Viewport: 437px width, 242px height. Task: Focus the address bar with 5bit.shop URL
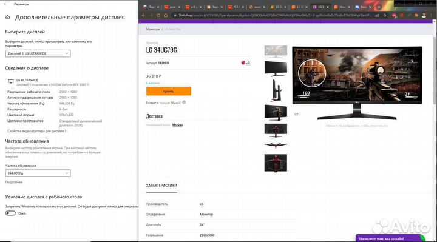[274, 15]
